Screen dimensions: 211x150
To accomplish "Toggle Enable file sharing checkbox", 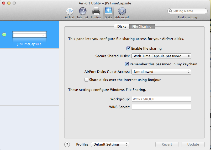I will pos(128,48).
